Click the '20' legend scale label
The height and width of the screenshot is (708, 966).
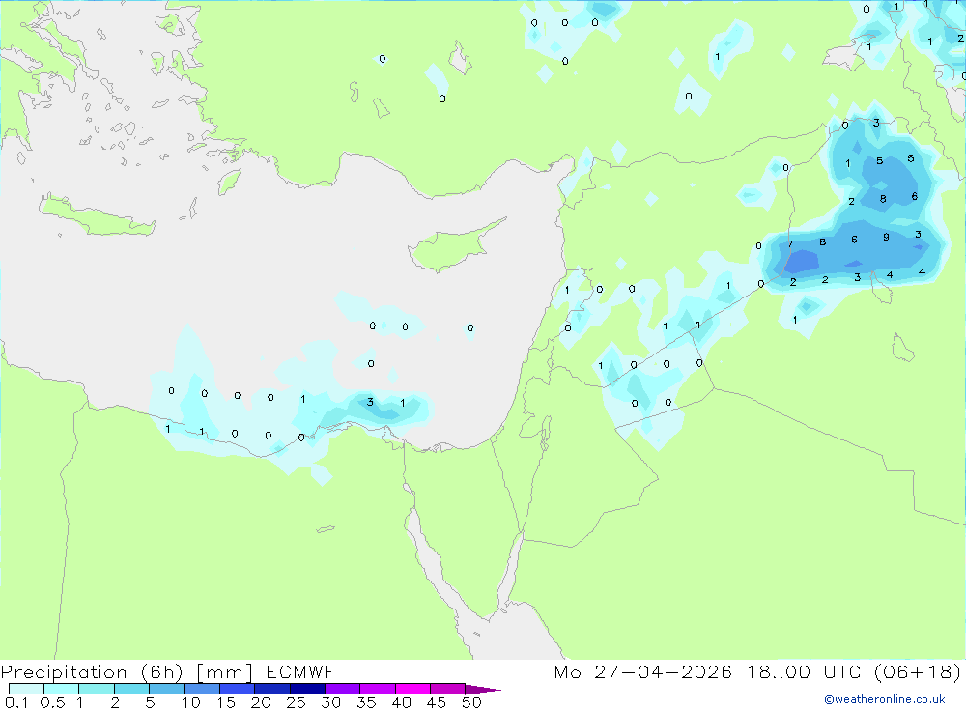point(261,702)
